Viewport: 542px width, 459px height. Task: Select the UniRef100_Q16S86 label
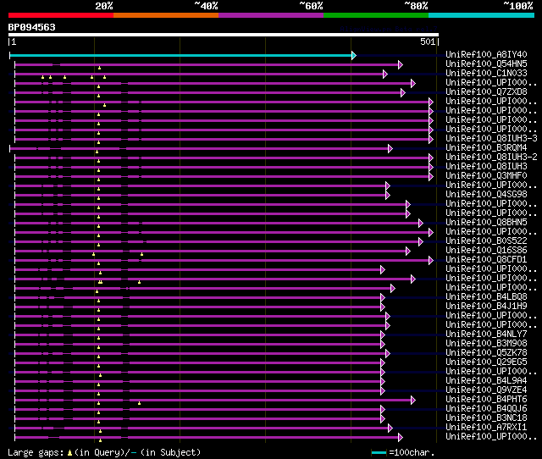(x=486, y=250)
